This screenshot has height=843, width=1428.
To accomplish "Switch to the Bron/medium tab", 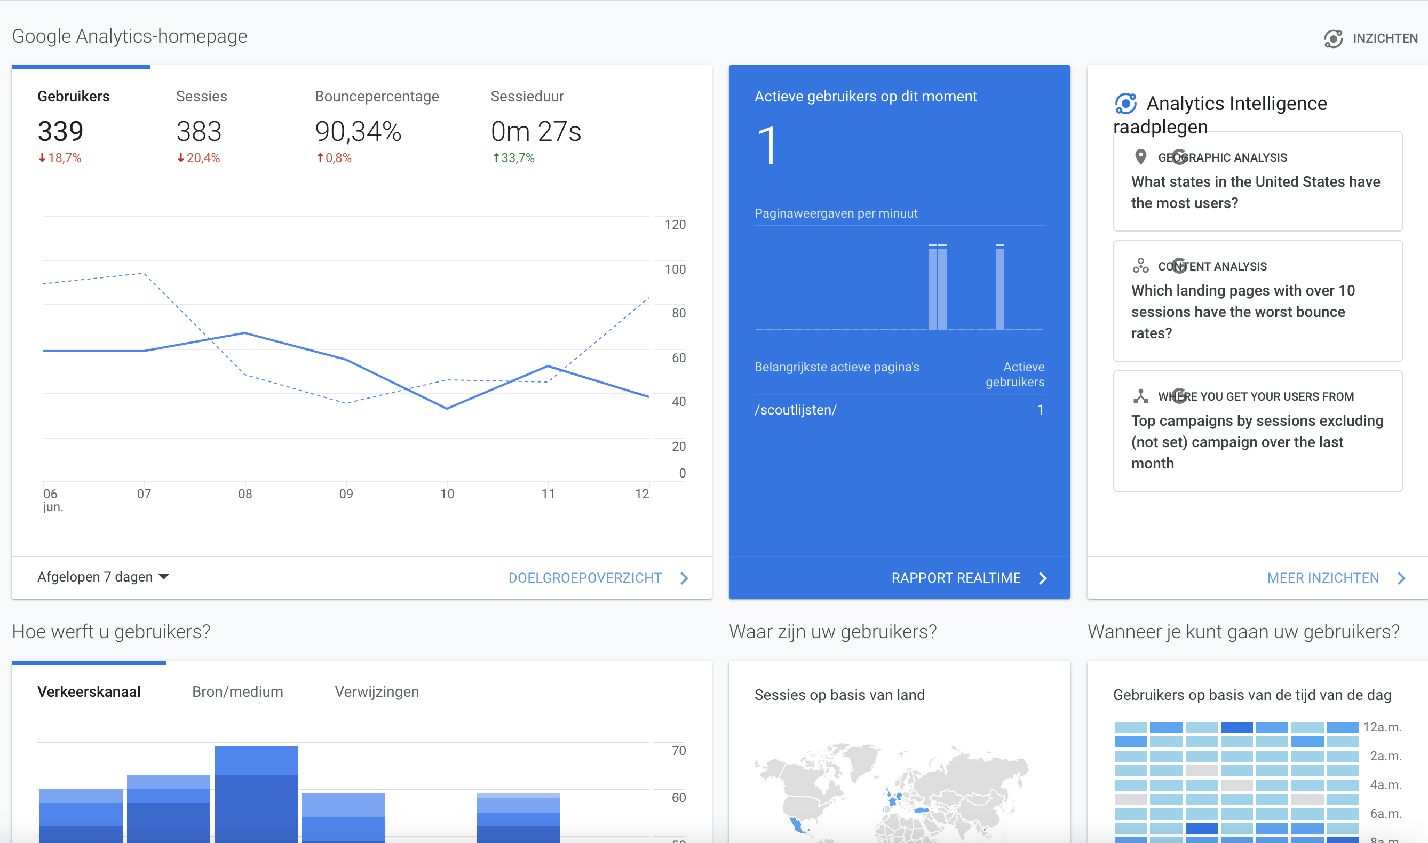I will point(237,692).
